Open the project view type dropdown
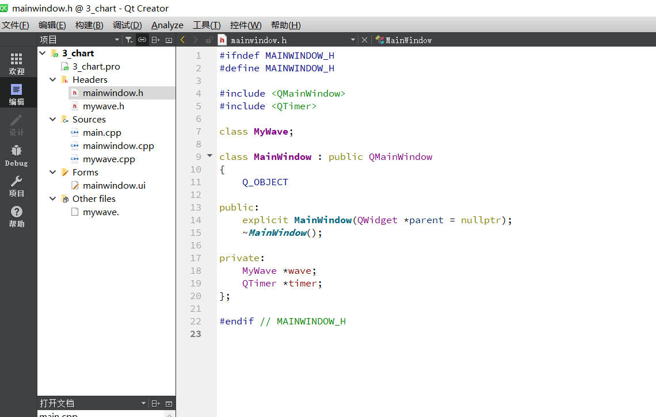This screenshot has width=656, height=417. [117, 40]
